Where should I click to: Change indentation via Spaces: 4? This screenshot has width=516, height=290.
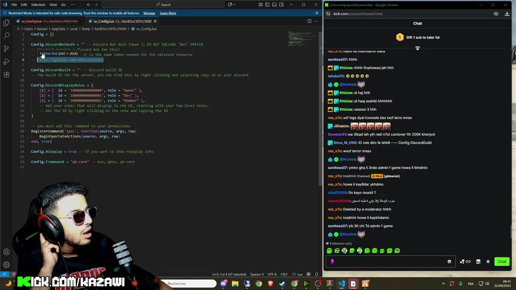257,274
